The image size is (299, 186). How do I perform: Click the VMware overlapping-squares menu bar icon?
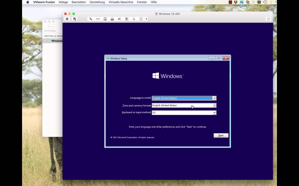[248, 2]
